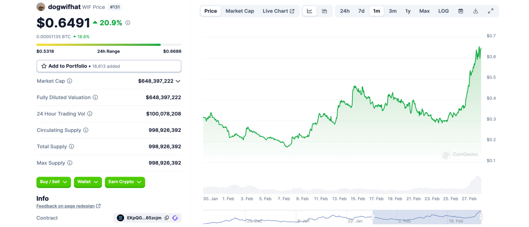Open the Buy / Sell dropdown
The height and width of the screenshot is (227, 529).
tap(54, 182)
